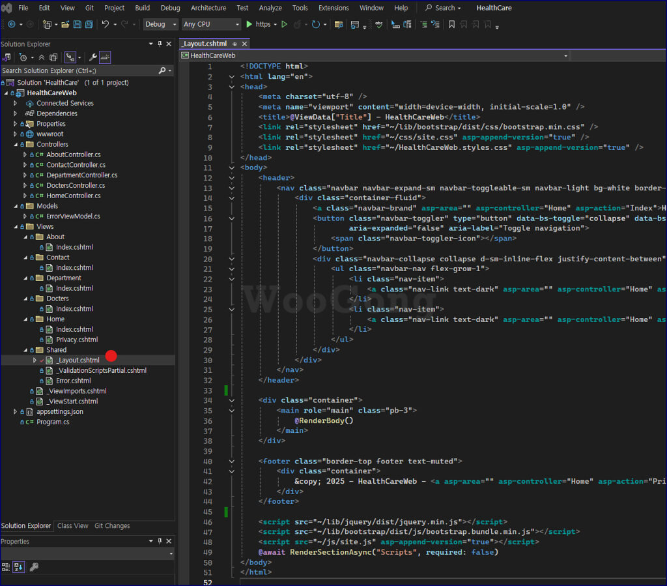667x586 pixels.
Task: Comment out selected lines toolbar icon
Action: [x=423, y=24]
